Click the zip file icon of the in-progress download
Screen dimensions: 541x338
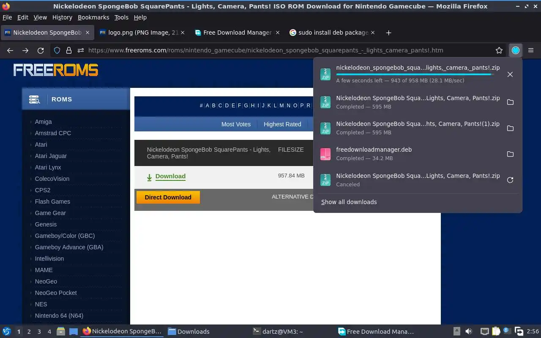[x=325, y=74]
